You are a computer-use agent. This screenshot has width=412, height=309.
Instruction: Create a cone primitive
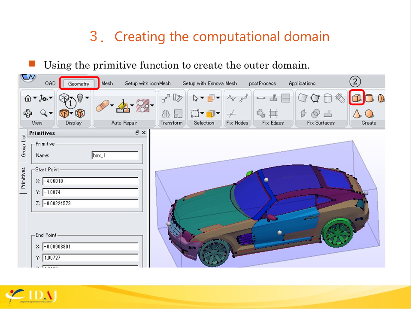click(357, 113)
